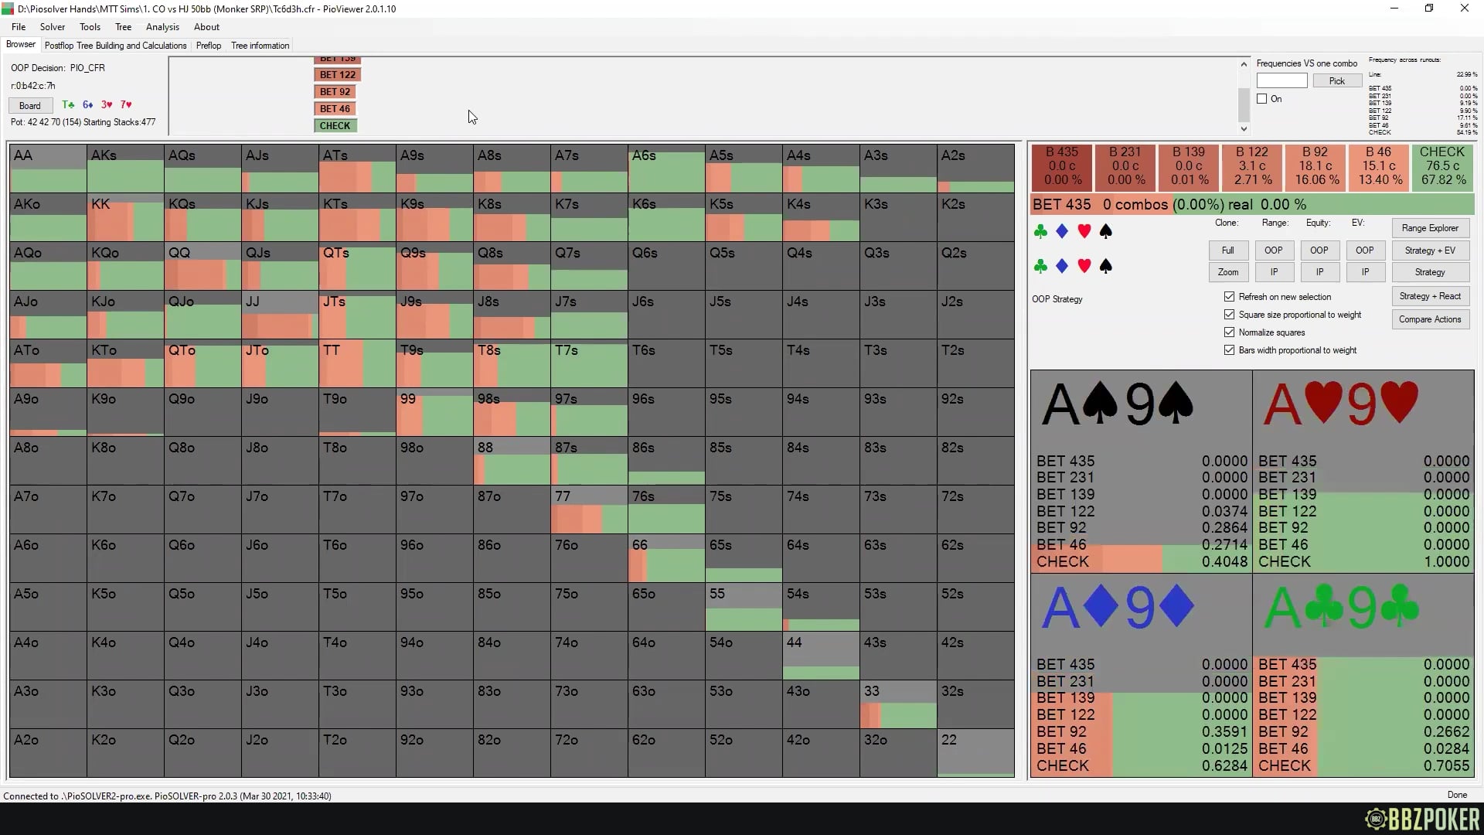Select the top-row club suit icon
This screenshot has height=835, width=1484.
pos(1041,230)
